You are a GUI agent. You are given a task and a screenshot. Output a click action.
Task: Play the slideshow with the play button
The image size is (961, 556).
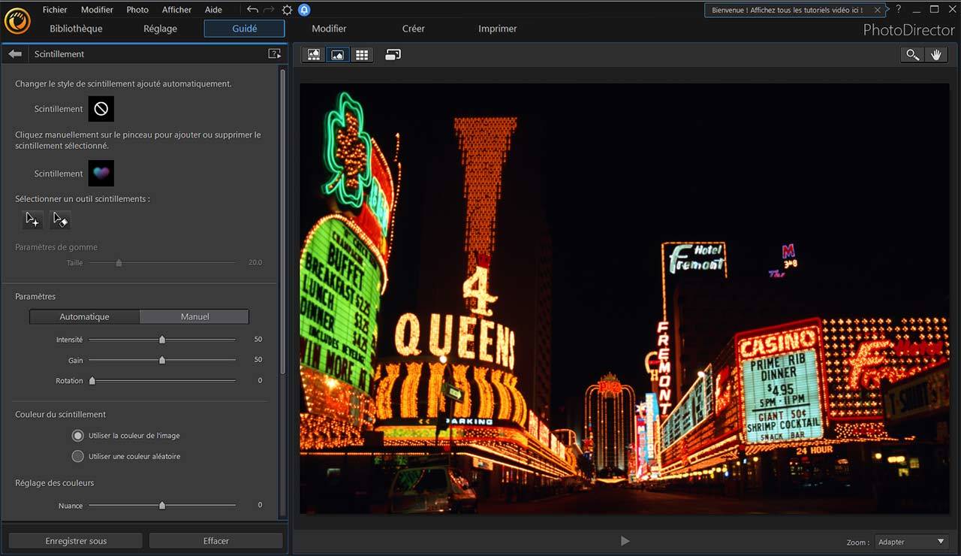pos(625,541)
